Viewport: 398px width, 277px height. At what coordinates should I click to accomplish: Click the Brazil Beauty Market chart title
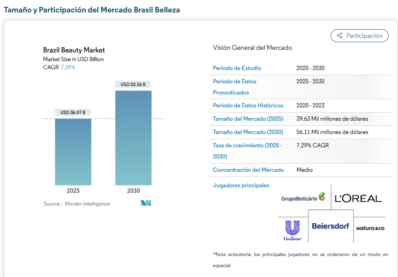(74, 50)
